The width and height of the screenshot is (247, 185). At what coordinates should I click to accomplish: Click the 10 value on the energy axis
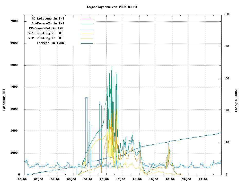tap(227, 143)
